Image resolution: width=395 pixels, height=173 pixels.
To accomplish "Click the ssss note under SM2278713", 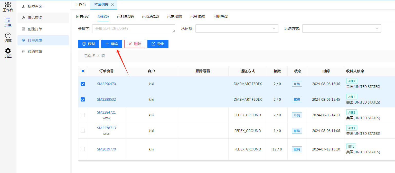I will click(x=106, y=134).
